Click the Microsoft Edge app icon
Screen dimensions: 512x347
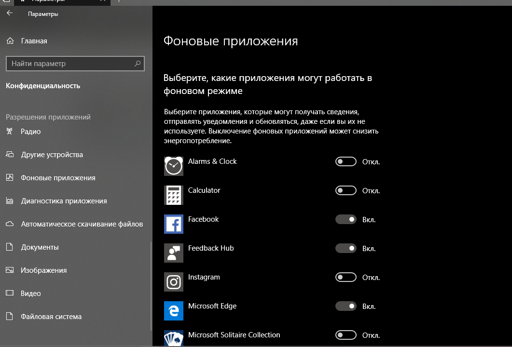click(173, 311)
